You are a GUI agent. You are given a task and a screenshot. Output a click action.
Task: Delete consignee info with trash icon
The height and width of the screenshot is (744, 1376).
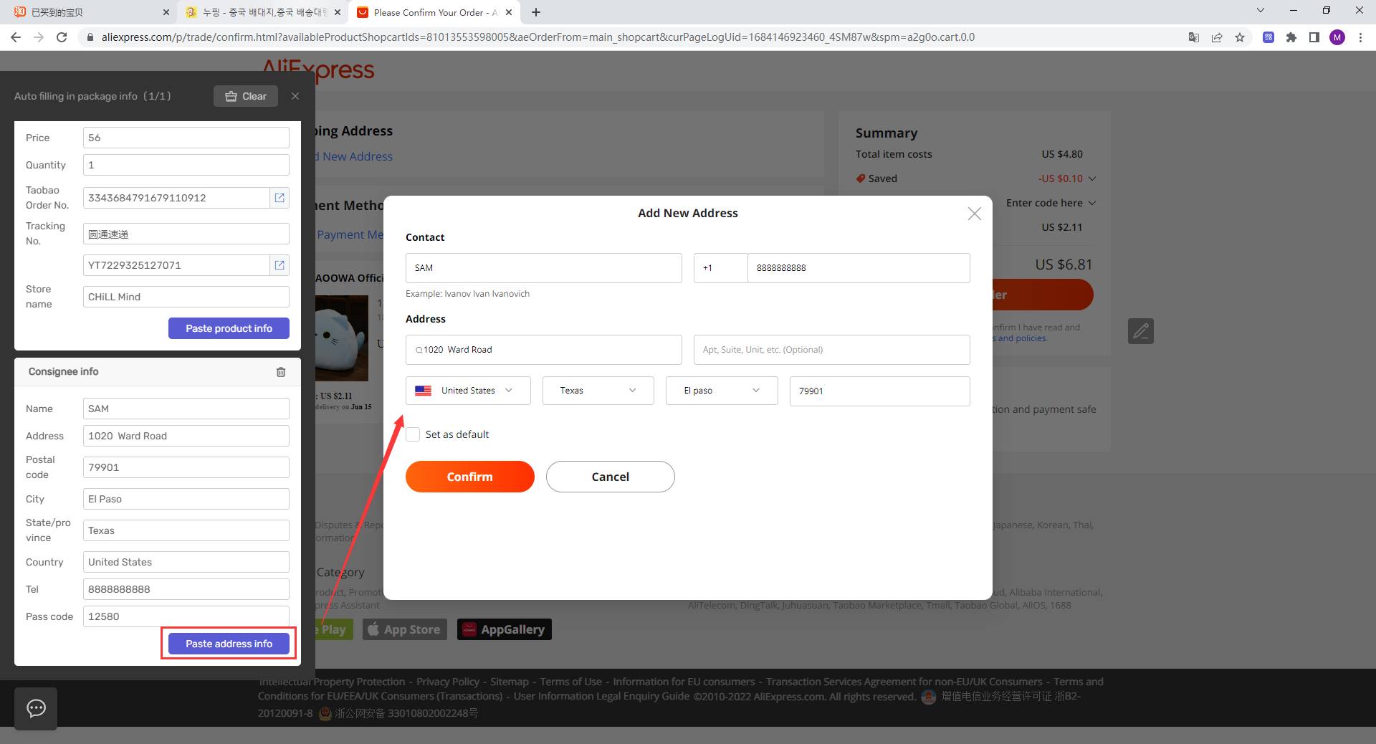(x=281, y=372)
